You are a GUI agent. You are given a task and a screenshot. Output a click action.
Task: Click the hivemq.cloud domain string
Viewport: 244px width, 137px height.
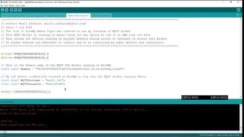point(79,69)
